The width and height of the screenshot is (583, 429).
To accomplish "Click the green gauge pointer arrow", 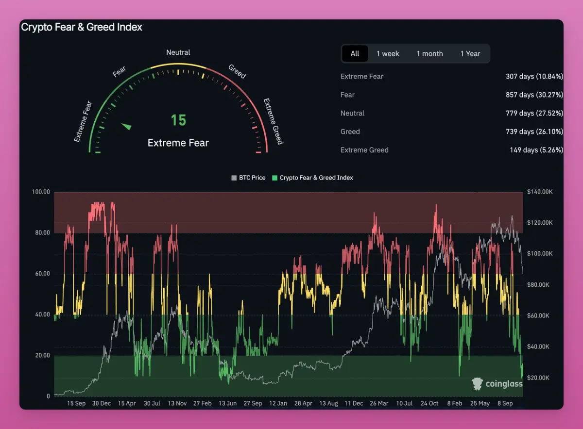I will pyautogui.click(x=126, y=126).
